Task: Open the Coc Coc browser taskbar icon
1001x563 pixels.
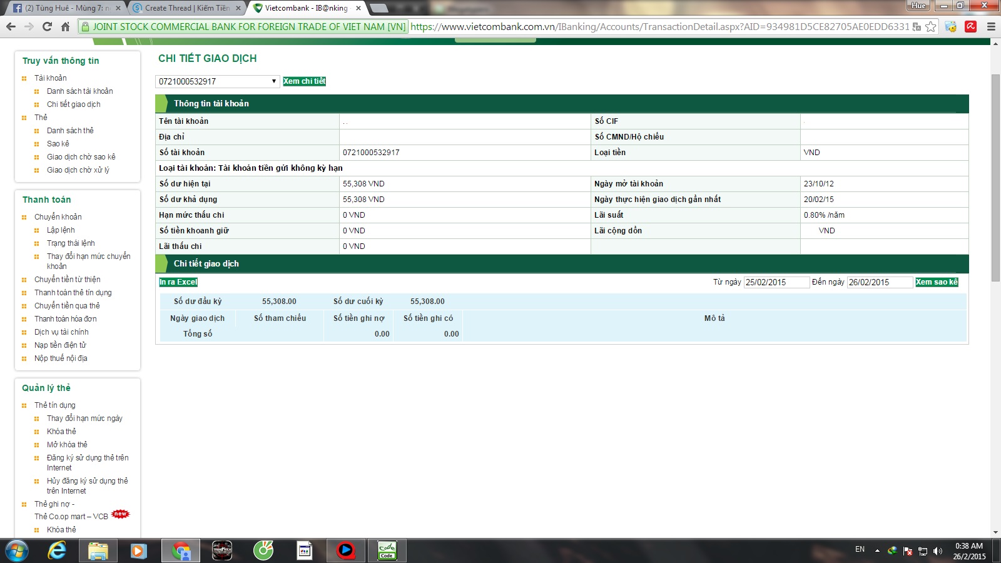Action: 263,551
